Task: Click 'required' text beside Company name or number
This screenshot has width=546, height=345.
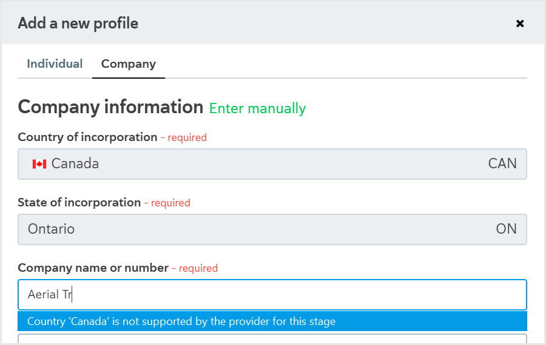Action: pyautogui.click(x=198, y=268)
